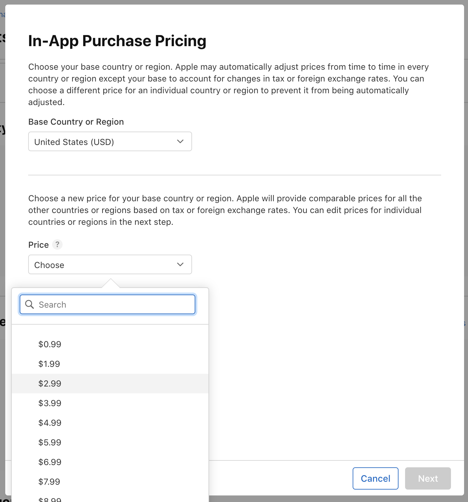Select the $1.99 price option
This screenshot has height=502, width=468.
point(49,364)
